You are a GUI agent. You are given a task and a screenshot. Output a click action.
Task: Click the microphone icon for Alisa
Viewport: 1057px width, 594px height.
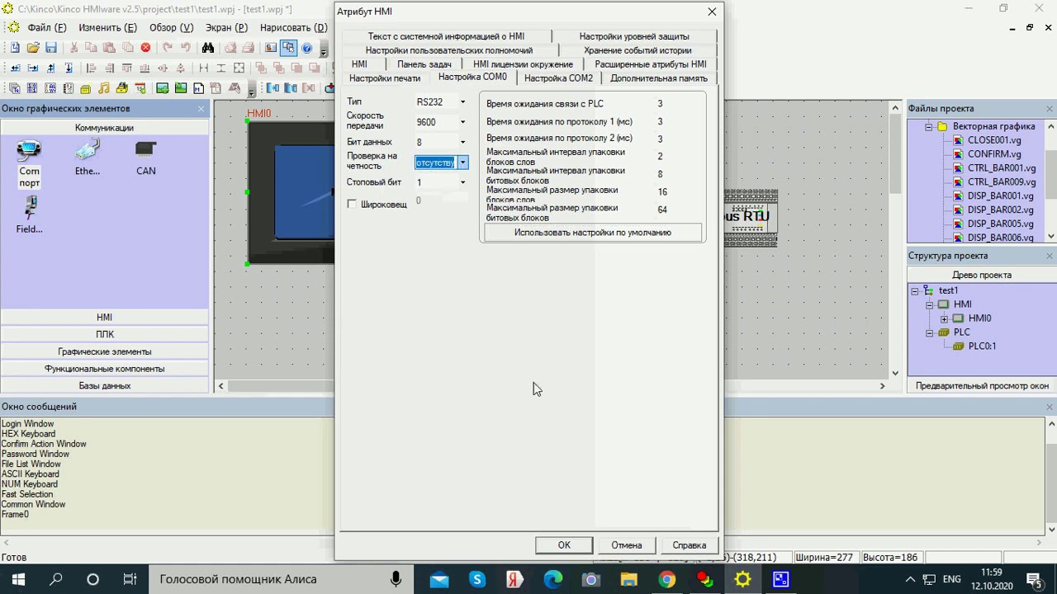tap(396, 579)
